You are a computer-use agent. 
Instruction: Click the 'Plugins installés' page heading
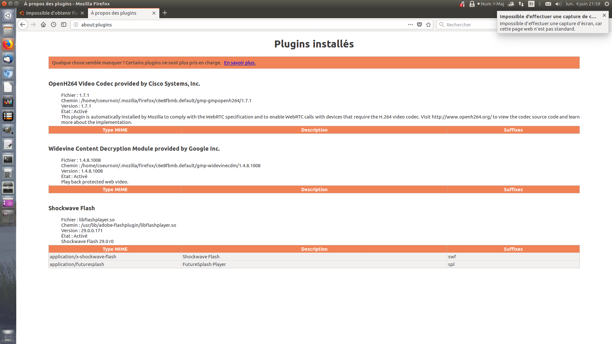coord(314,44)
